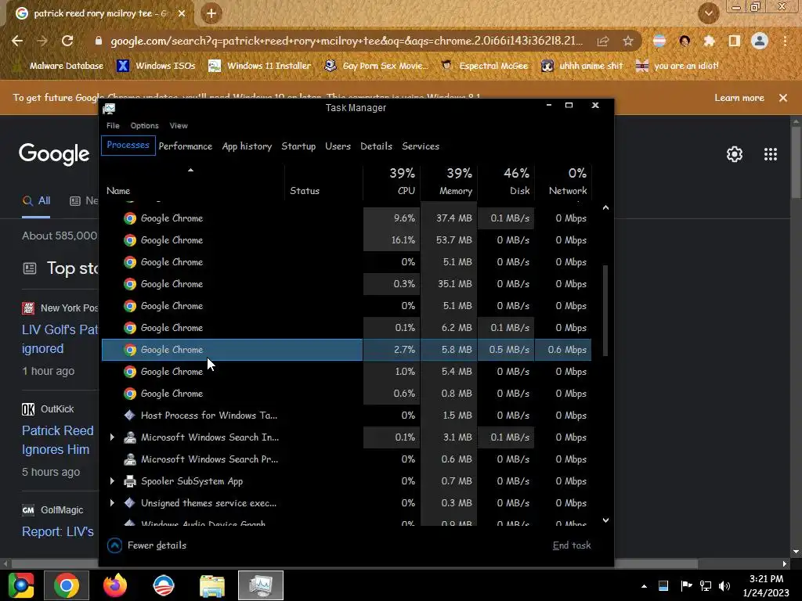This screenshot has width=802, height=601.
Task: Open Chrome tab search dropdown
Action: pyautogui.click(x=709, y=14)
